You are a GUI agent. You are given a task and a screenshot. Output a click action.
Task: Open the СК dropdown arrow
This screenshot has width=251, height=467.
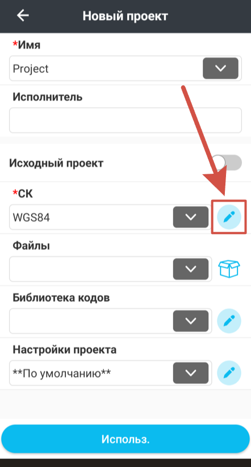pyautogui.click(x=191, y=217)
